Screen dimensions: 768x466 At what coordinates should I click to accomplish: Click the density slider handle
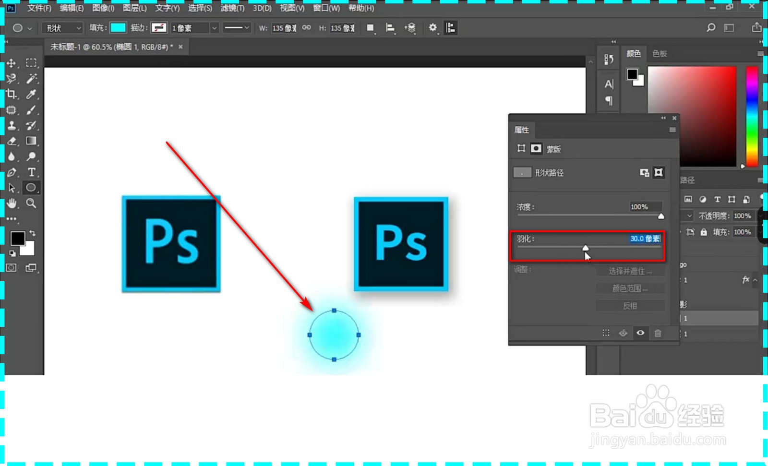[x=661, y=216]
